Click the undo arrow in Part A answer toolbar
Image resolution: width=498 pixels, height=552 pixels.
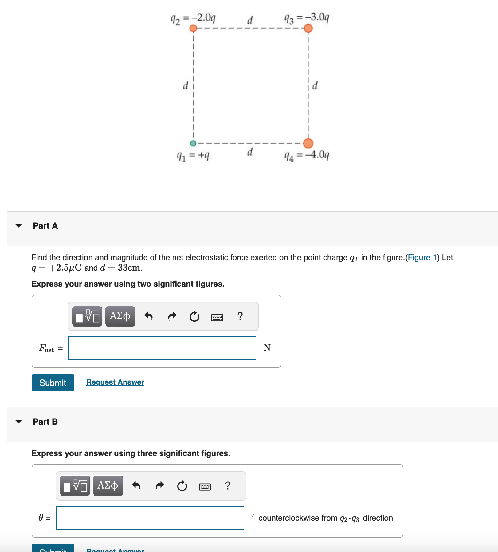click(149, 316)
